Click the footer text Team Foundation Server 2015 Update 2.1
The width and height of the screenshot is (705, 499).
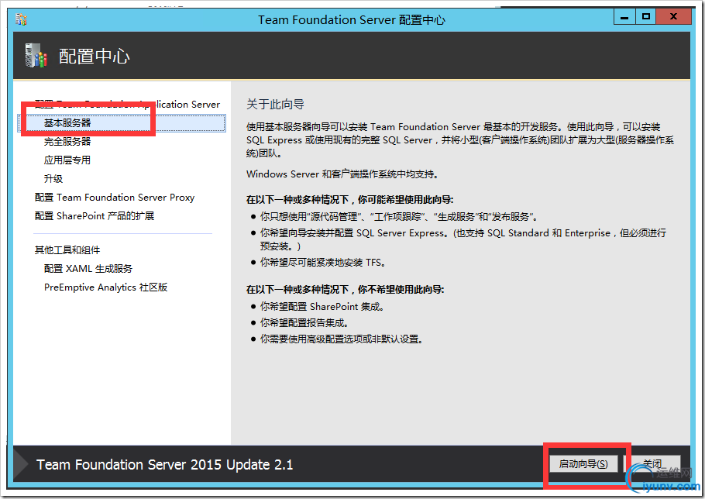click(164, 464)
